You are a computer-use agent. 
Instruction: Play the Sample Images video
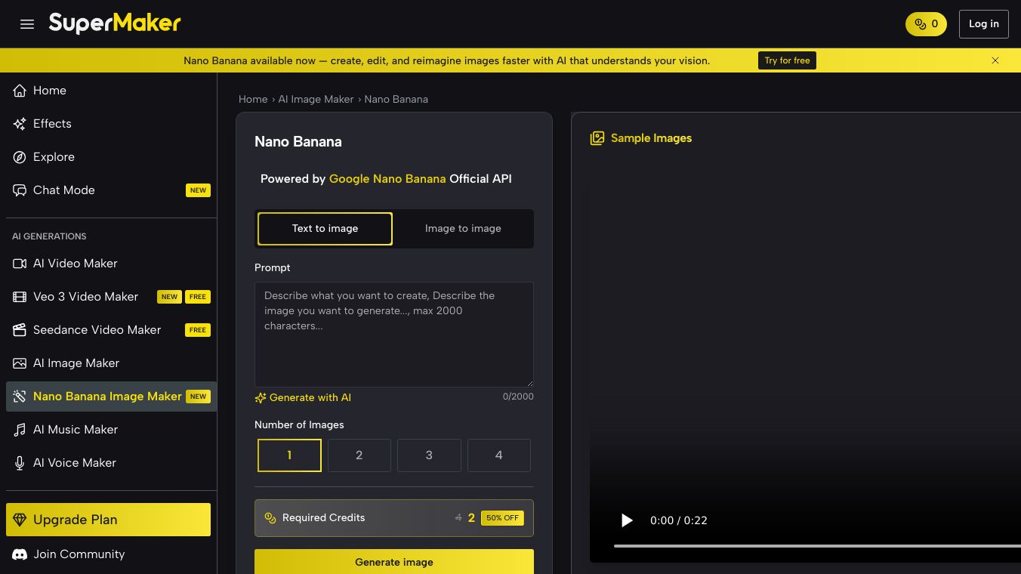pyautogui.click(x=627, y=520)
